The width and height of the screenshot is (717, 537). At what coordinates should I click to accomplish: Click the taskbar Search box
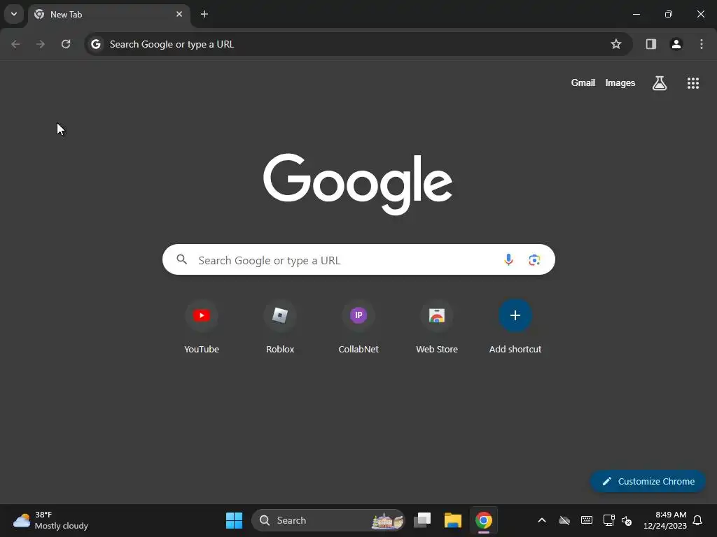(328, 520)
